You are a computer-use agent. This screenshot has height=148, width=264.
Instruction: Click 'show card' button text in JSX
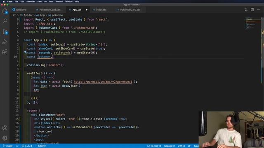45,132
